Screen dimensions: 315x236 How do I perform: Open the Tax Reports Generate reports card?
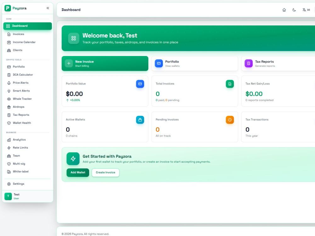point(278,64)
